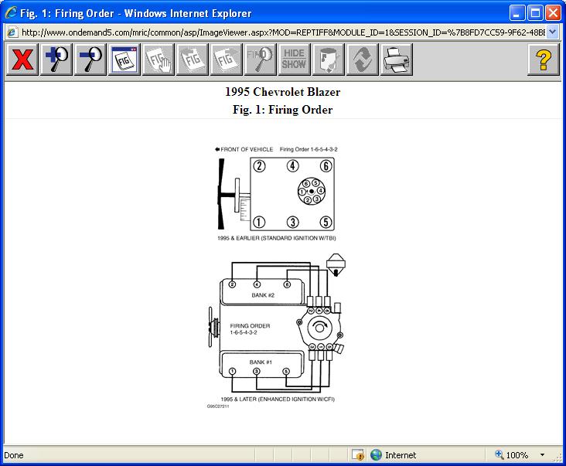
Task: Click the printer icon
Action: click(397, 60)
